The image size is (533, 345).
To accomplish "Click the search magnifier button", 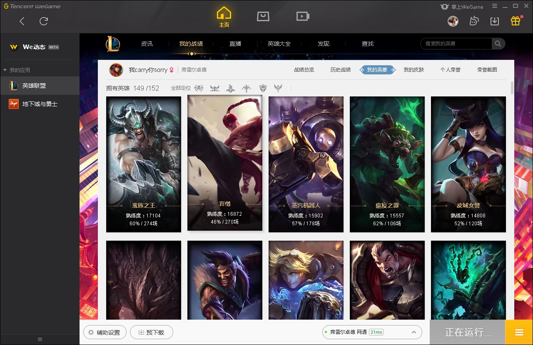I will 498,44.
